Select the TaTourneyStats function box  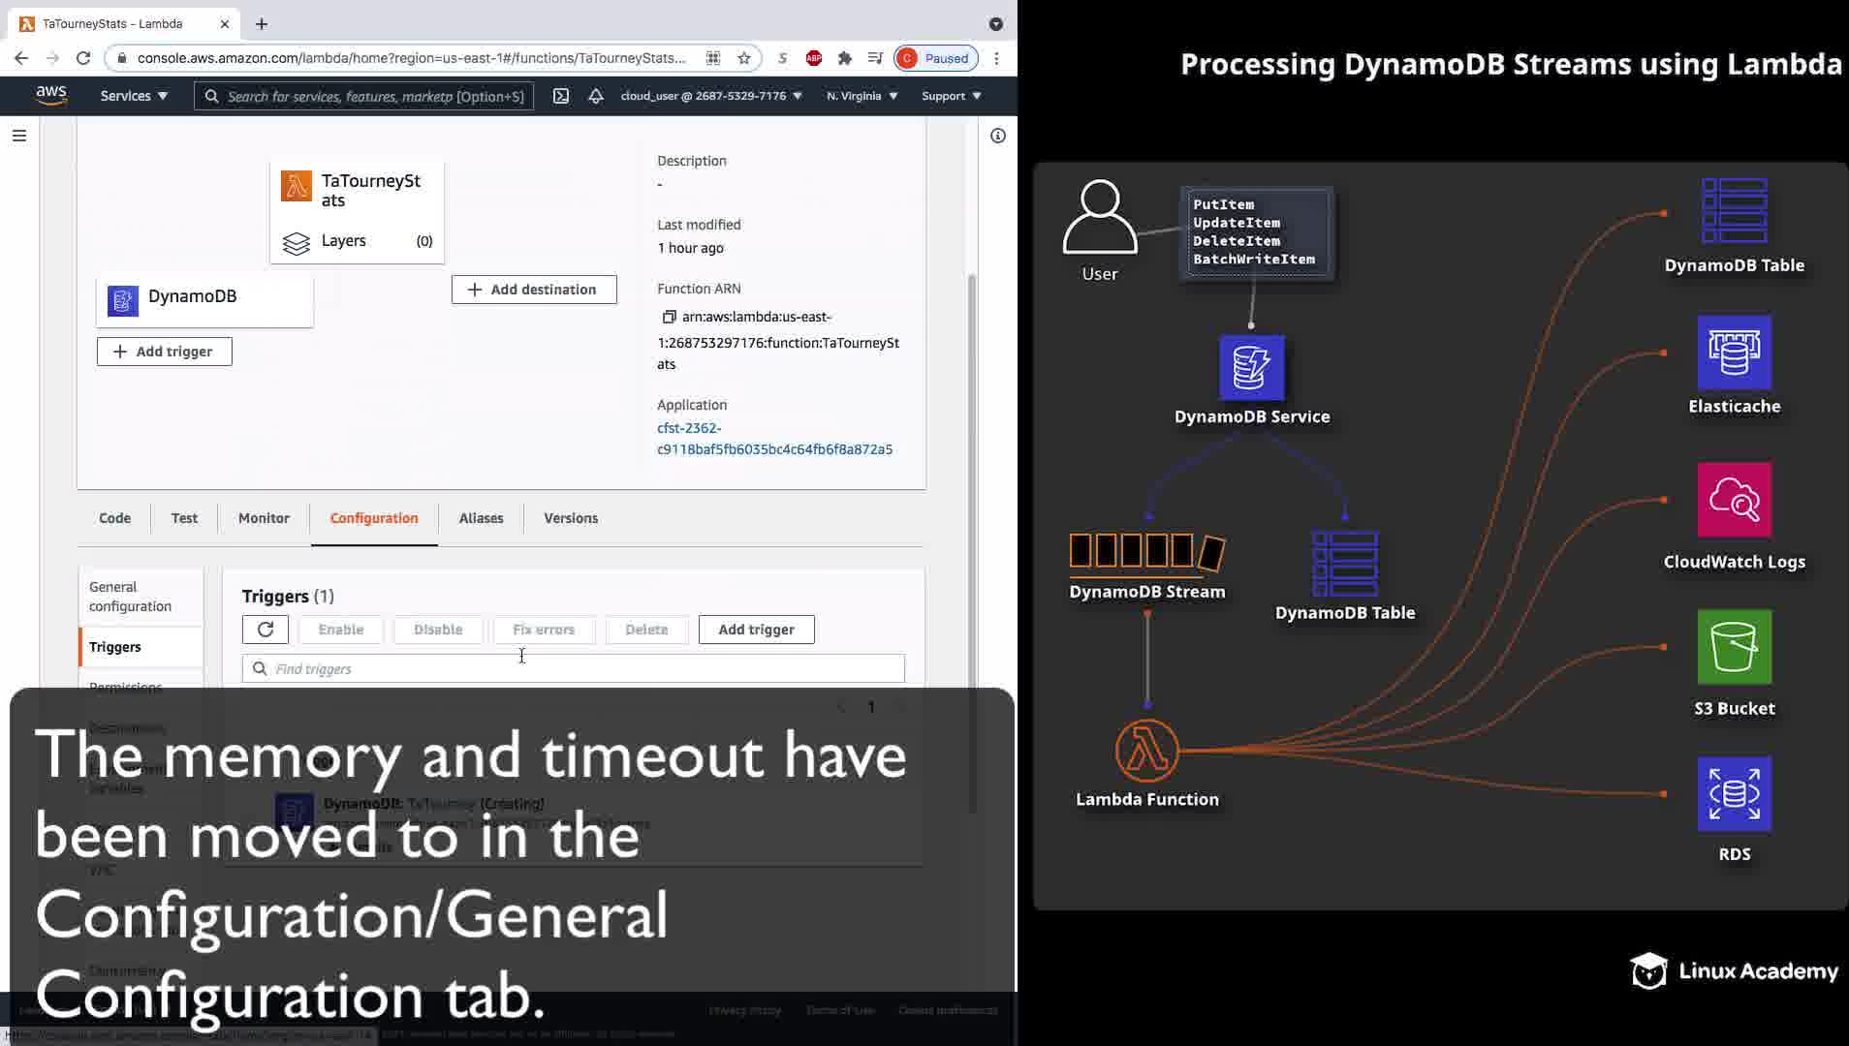(x=357, y=212)
